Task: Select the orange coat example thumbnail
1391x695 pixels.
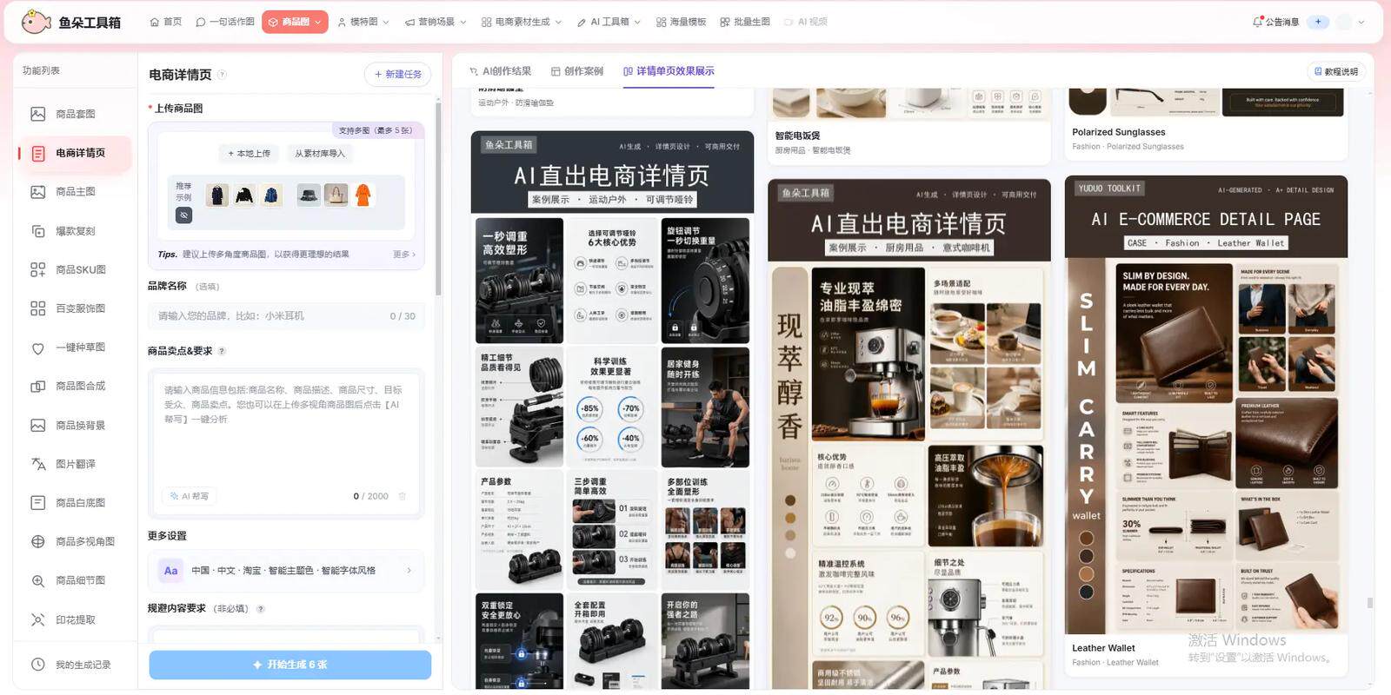Action: tap(363, 195)
